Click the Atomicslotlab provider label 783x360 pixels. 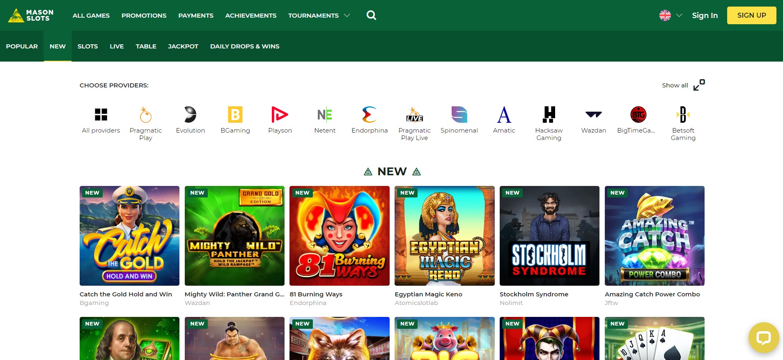click(x=416, y=303)
